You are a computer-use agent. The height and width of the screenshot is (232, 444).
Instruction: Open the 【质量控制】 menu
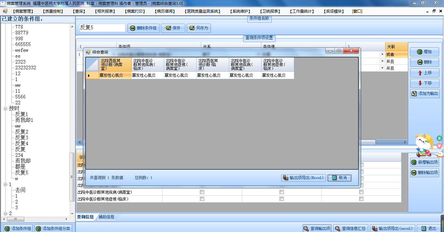click(x=53, y=11)
